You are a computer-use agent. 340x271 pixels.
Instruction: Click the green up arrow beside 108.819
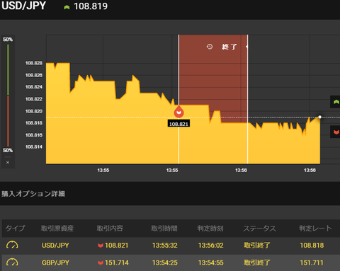(67, 7)
